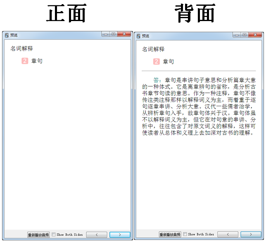Close the front-side preview window

[x=124, y=34]
